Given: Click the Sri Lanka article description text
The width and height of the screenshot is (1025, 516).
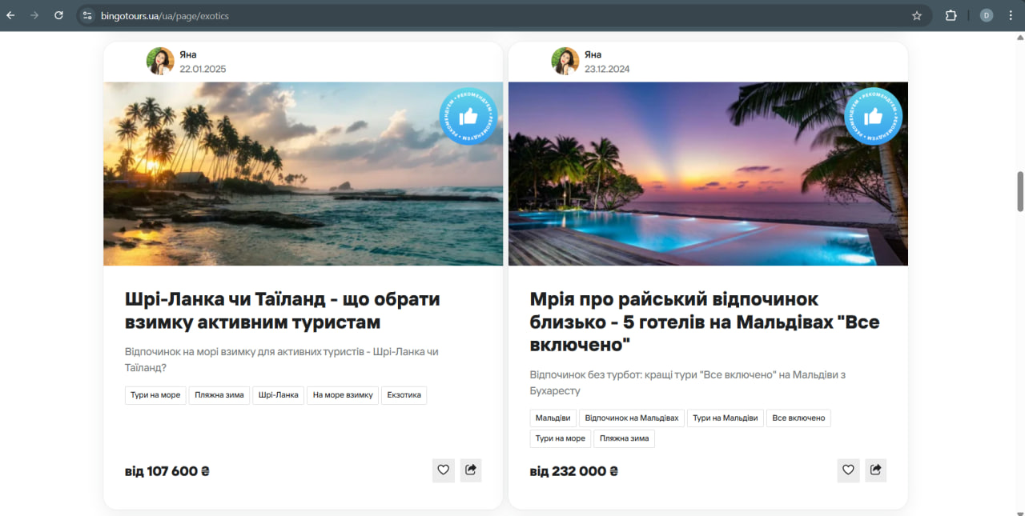Looking at the screenshot, I should tap(282, 359).
